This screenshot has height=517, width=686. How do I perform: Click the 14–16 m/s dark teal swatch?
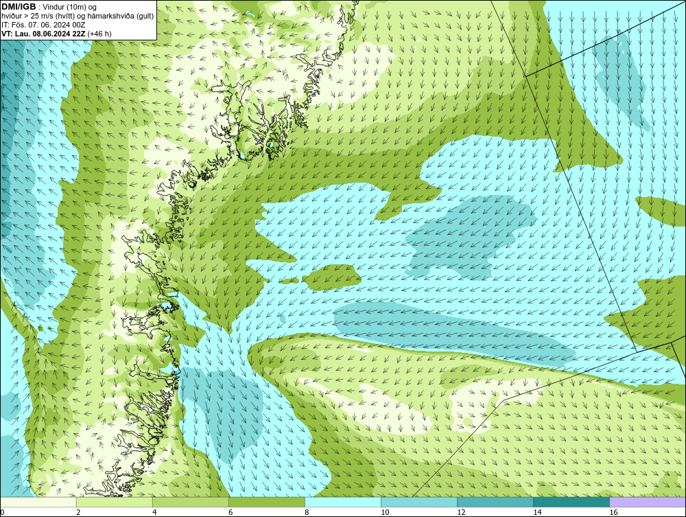pos(571,502)
